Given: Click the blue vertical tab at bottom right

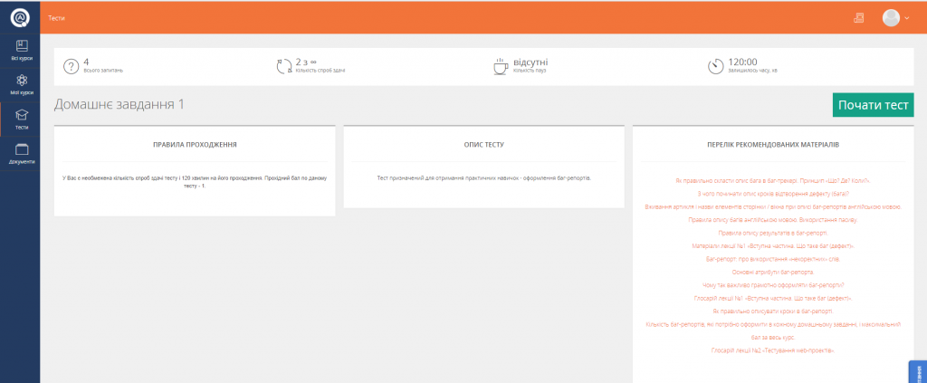Looking at the screenshot, I should click(x=918, y=372).
